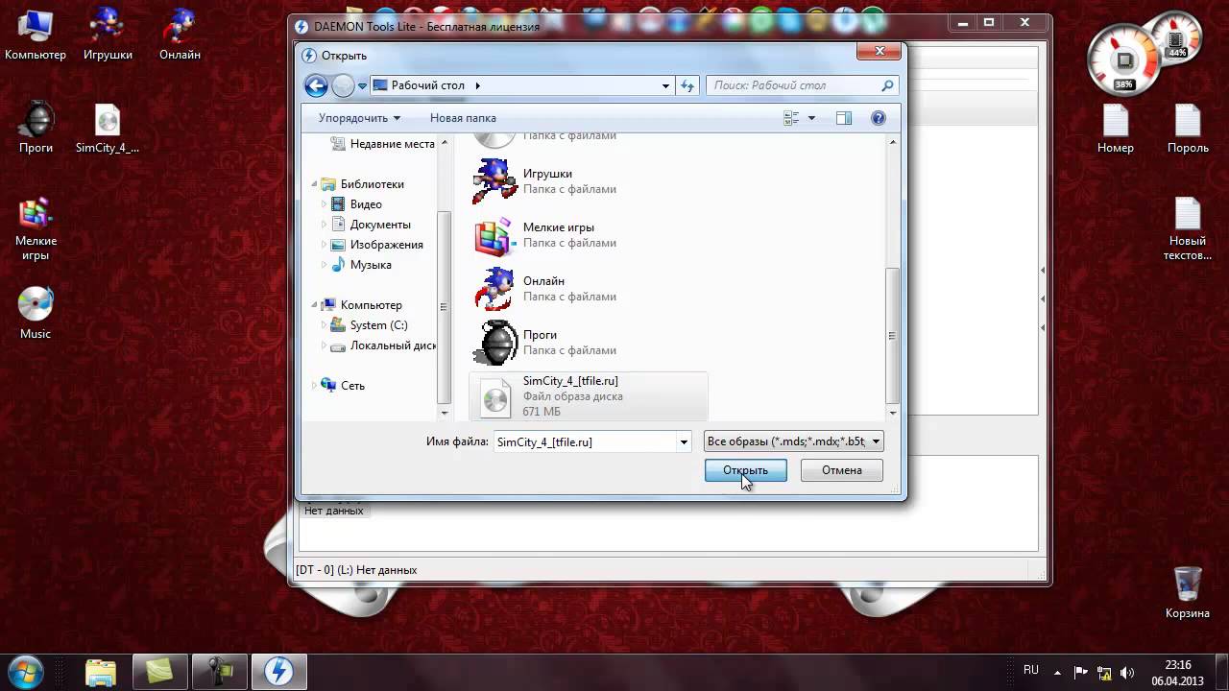This screenshot has height=691, width=1229.
Task: Select the SimCity_4_[tfile.ru] disc image file
Action: pos(590,396)
